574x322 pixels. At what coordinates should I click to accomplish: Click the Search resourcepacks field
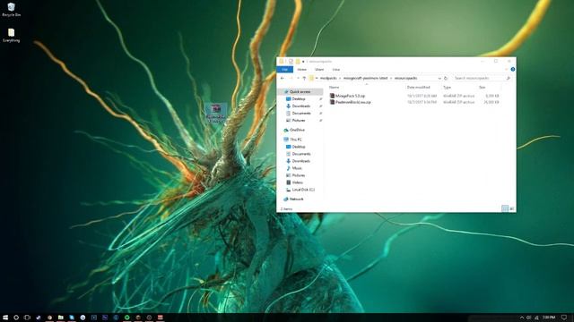click(x=481, y=78)
